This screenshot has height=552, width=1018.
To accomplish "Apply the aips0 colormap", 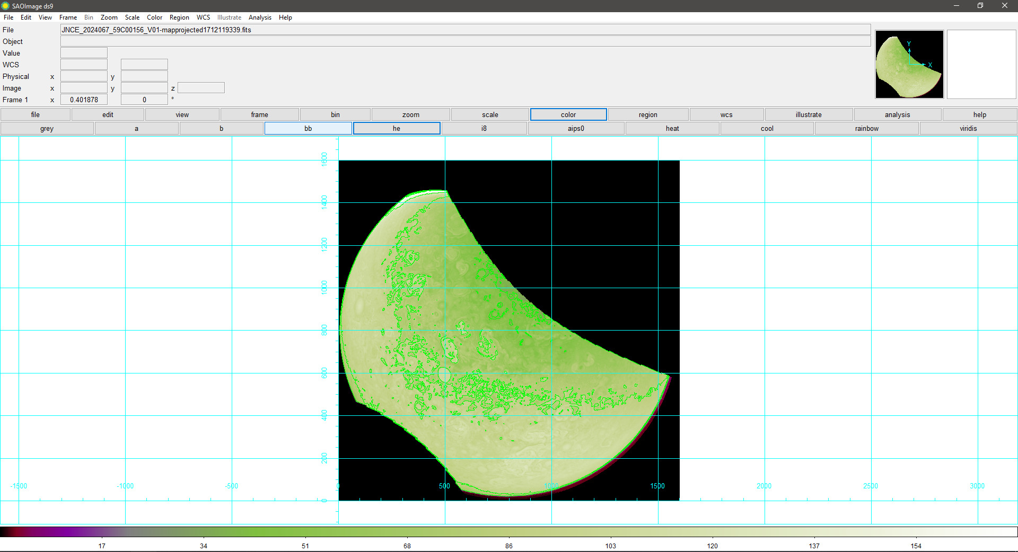I will pyautogui.click(x=576, y=128).
